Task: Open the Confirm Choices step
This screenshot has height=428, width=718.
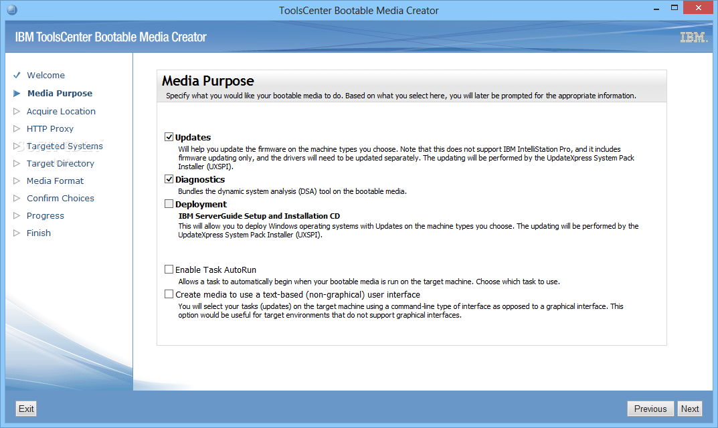Action: [60, 198]
